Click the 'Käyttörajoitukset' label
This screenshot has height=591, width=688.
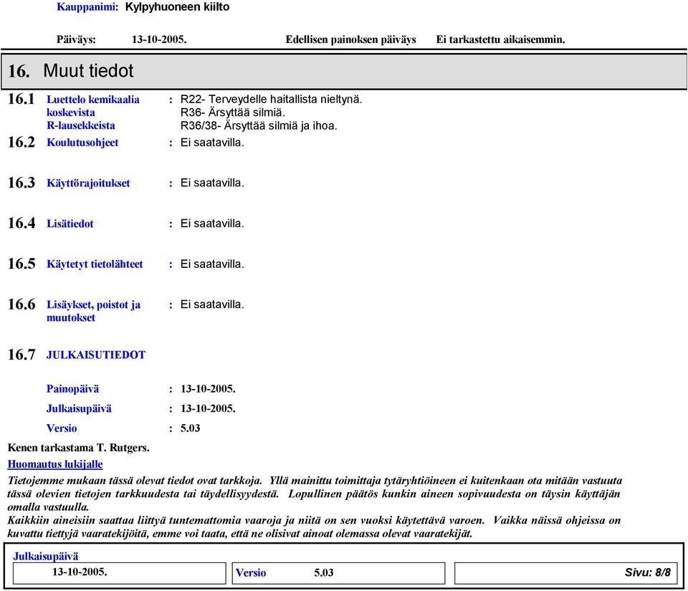coord(88,183)
